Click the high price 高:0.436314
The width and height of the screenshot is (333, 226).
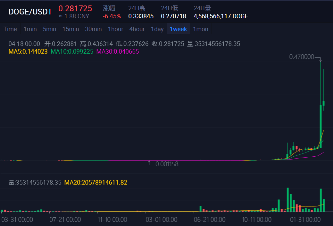(x=96, y=44)
